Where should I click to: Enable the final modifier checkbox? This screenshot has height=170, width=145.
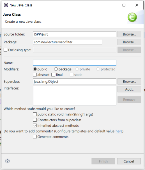click(x=53, y=75)
